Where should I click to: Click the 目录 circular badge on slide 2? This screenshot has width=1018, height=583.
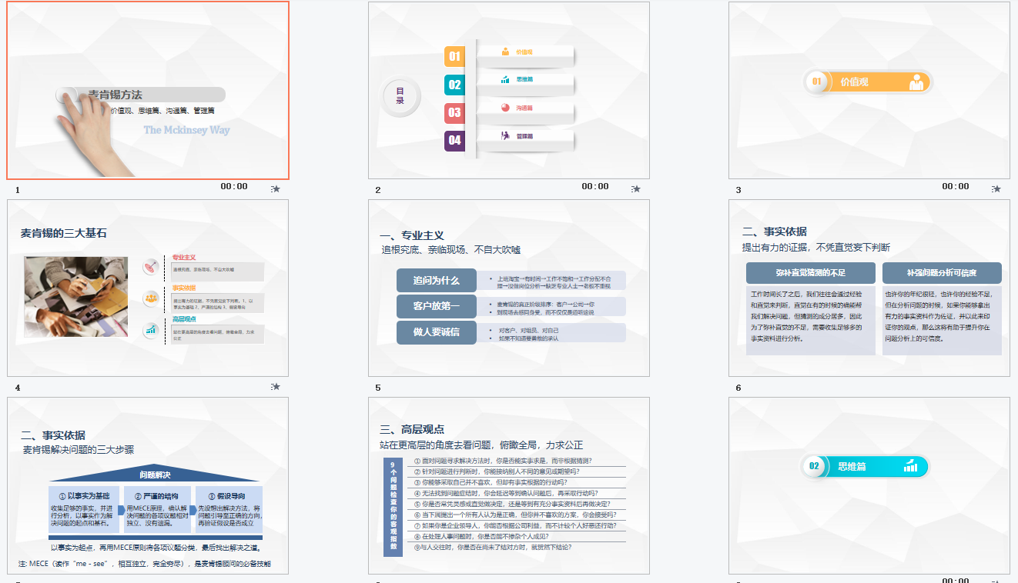coord(400,95)
